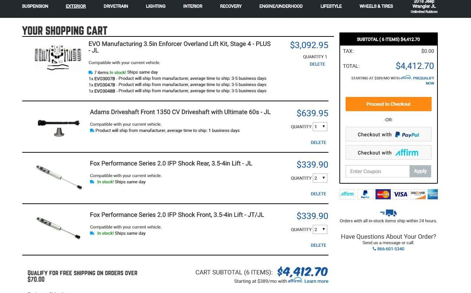Click the EVO3048B shipping line
471x293 pixels.
point(178,91)
